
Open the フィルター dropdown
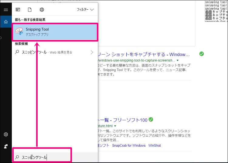point(85,10)
